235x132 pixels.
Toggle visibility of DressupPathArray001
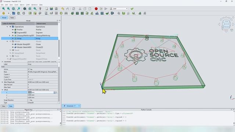[13, 36]
